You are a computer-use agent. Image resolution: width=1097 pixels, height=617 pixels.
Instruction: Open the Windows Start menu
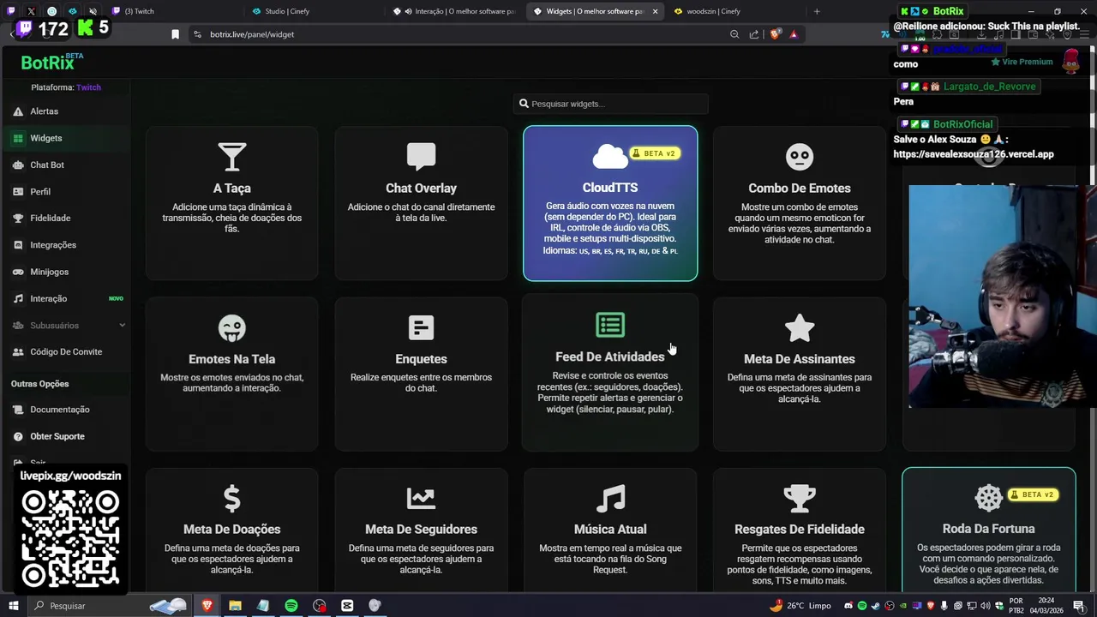(12, 606)
